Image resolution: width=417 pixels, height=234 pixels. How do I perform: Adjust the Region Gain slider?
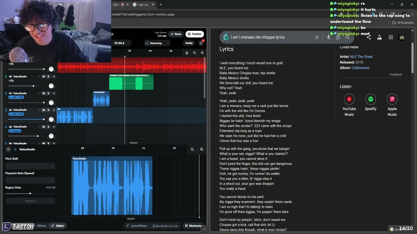tap(30, 193)
